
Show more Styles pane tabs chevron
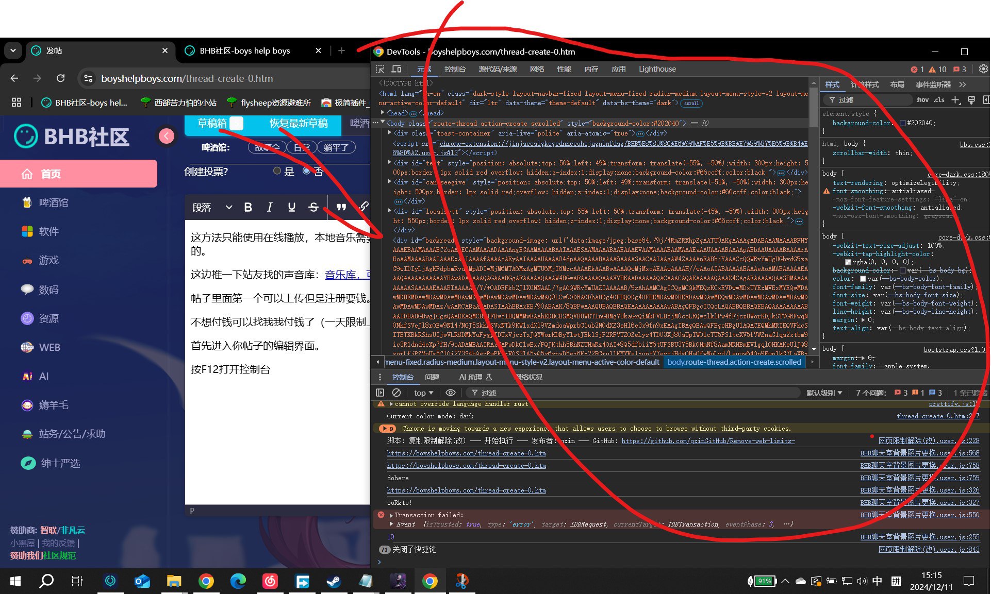(x=963, y=84)
